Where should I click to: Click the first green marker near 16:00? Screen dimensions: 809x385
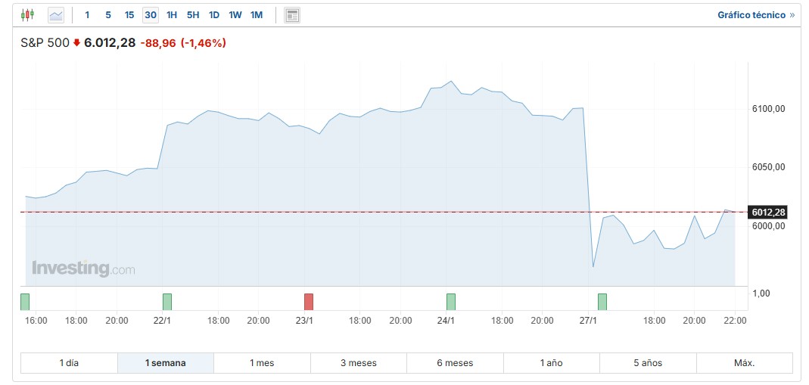click(25, 301)
